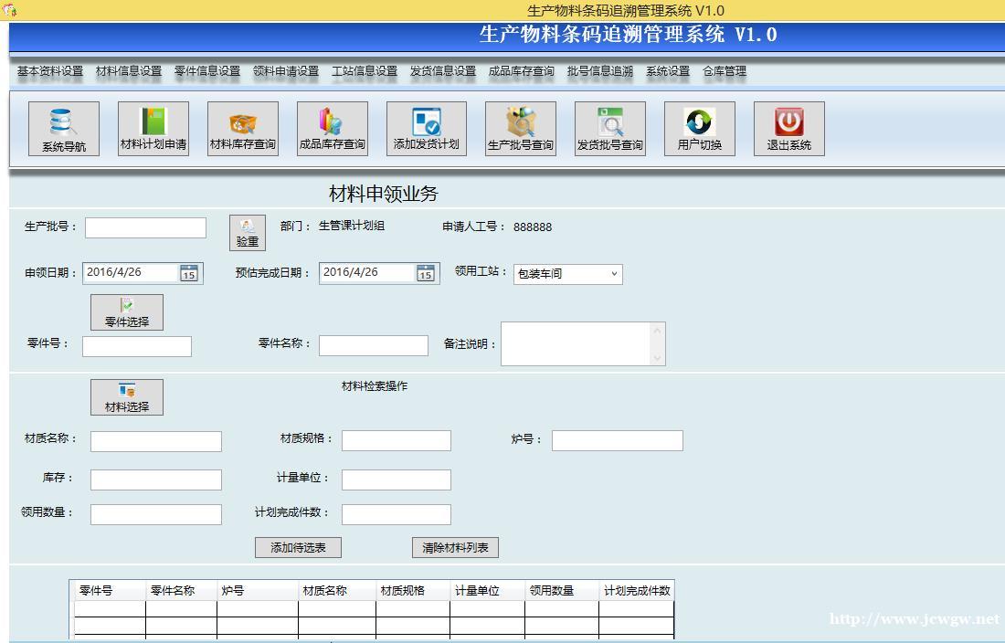Switch users via the 用户切换 icon
1005x643 pixels.
click(698, 128)
